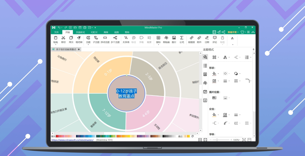This screenshot has width=305, height=156.
Task: Open the 帮助 tab
Action: point(127,32)
